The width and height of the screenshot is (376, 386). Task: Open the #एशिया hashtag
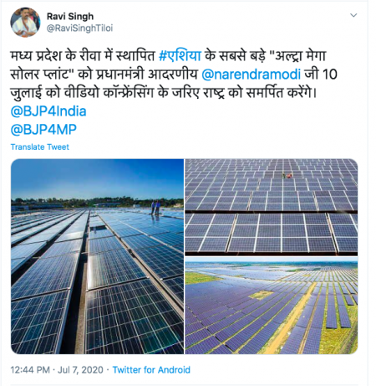[x=180, y=56]
